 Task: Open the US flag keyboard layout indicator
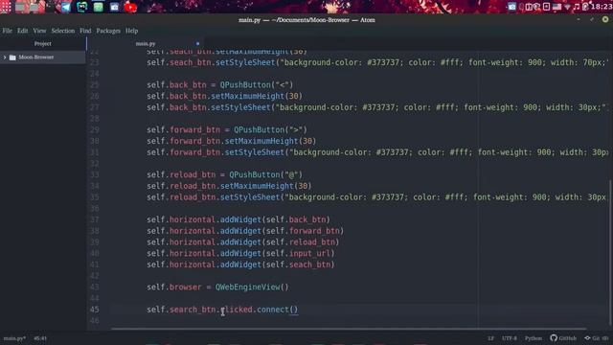tap(556, 7)
